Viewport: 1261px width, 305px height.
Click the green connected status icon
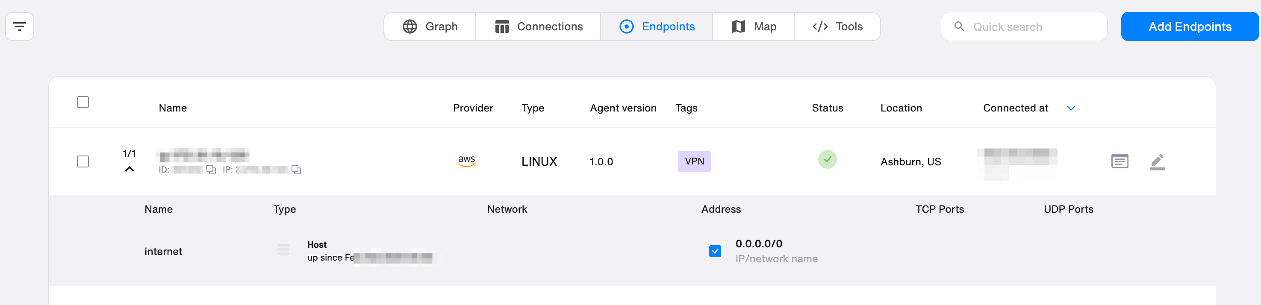pyautogui.click(x=827, y=160)
